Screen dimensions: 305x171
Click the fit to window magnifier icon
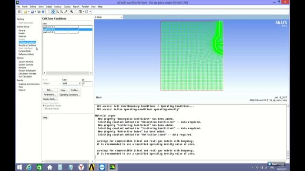coord(71,12)
